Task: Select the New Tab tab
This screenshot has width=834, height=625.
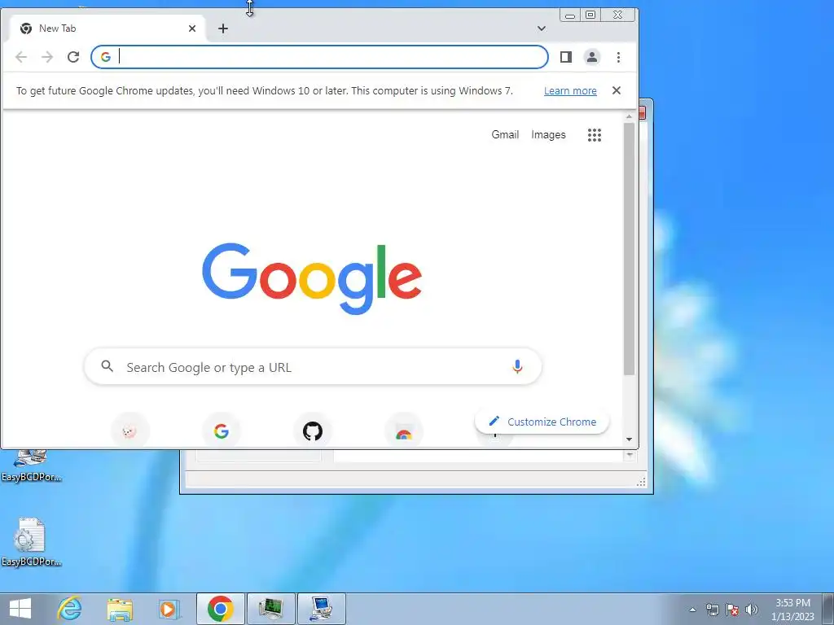Action: pos(107,28)
